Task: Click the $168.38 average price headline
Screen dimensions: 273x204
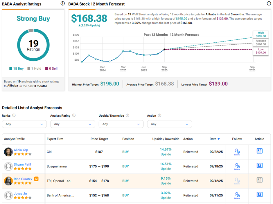Action: tap(89, 18)
